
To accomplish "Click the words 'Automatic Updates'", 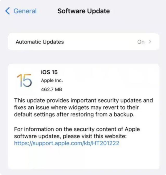I will click(40, 42).
